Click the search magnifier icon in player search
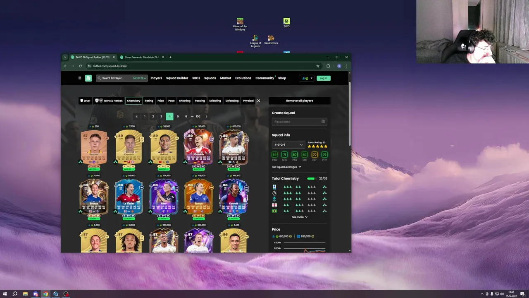 (x=99, y=78)
